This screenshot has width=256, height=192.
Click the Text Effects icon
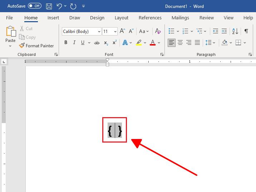(125, 43)
